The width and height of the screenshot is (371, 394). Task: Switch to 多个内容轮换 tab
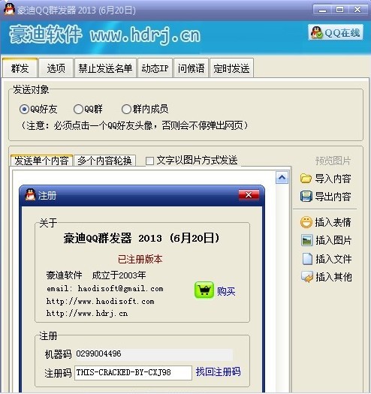click(104, 161)
